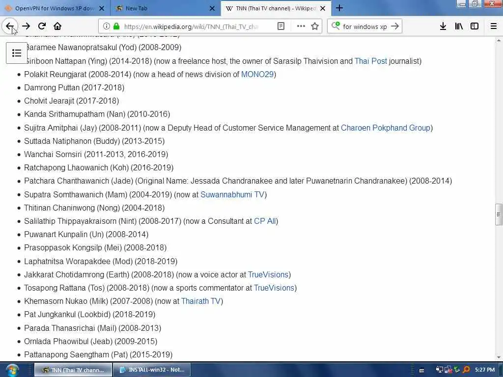The height and width of the screenshot is (377, 503).
Task: Click 'Prasoppasok Kongsilp (Mei)' entry
Action: [95, 248]
